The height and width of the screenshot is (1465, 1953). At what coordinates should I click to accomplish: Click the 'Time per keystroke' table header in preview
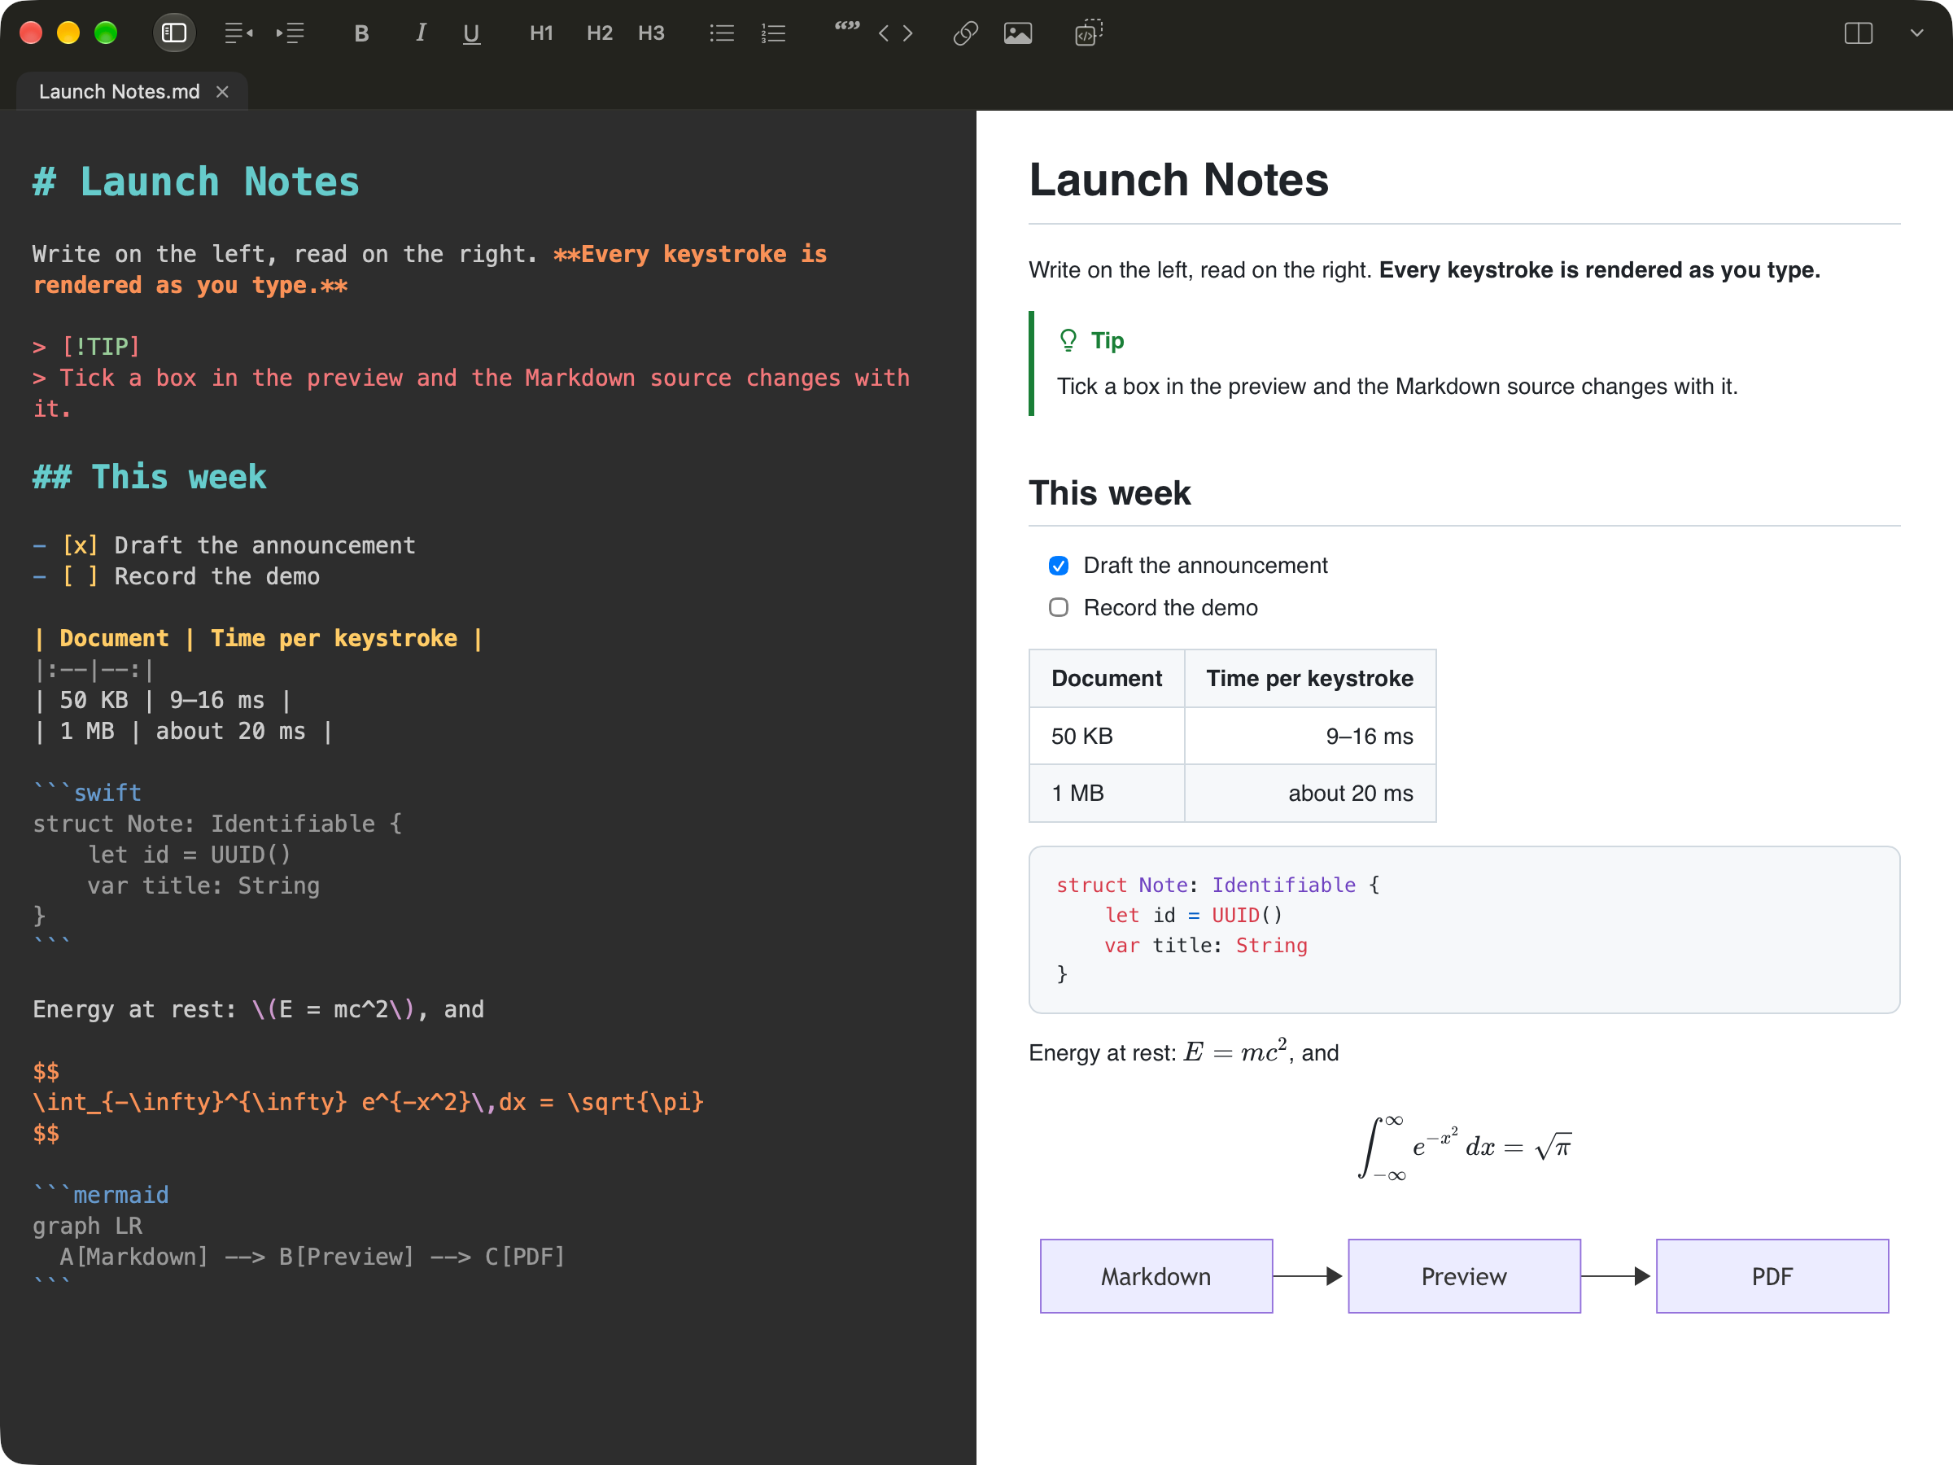tap(1310, 678)
